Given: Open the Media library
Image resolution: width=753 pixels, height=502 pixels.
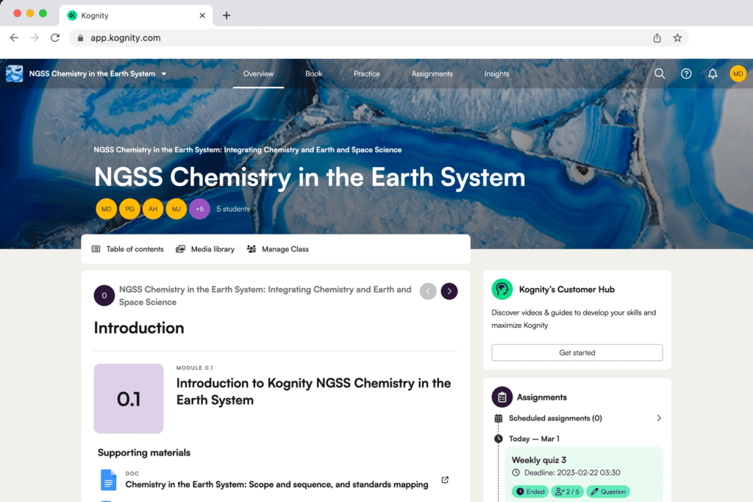Looking at the screenshot, I should [x=204, y=248].
